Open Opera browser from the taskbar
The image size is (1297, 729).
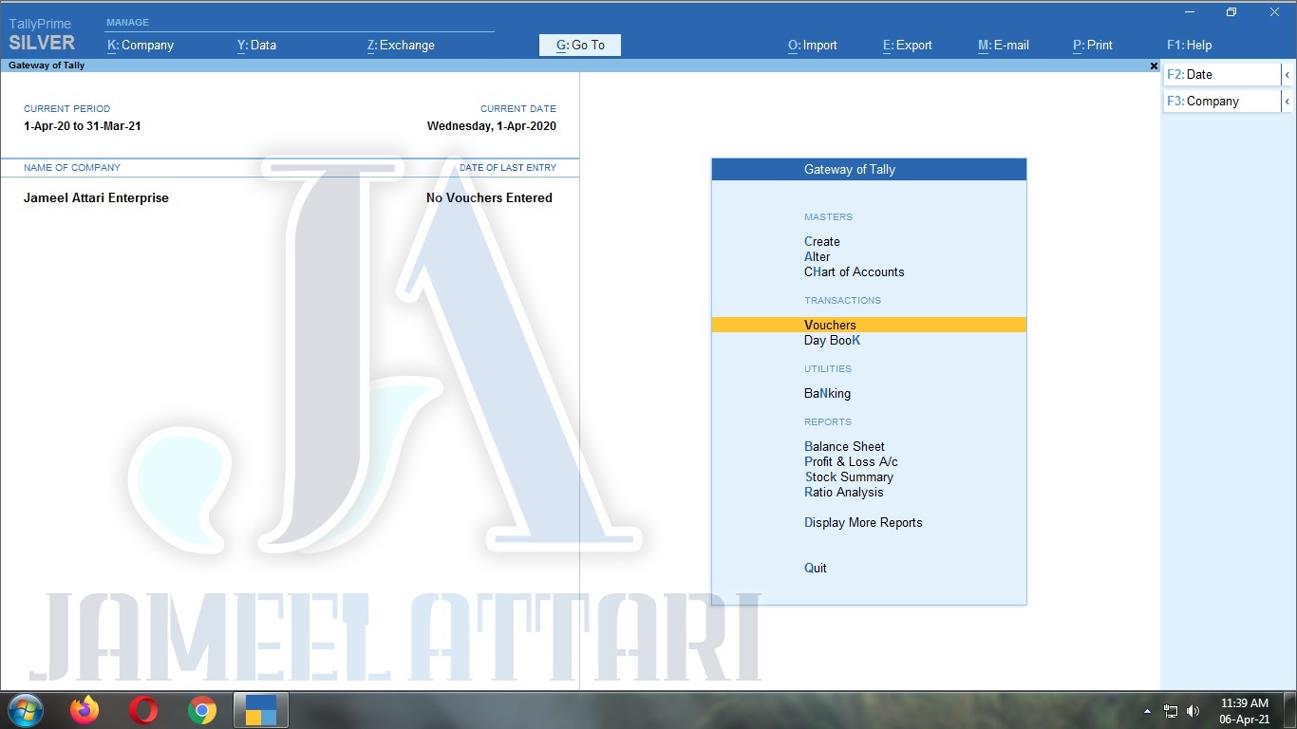pos(143,710)
